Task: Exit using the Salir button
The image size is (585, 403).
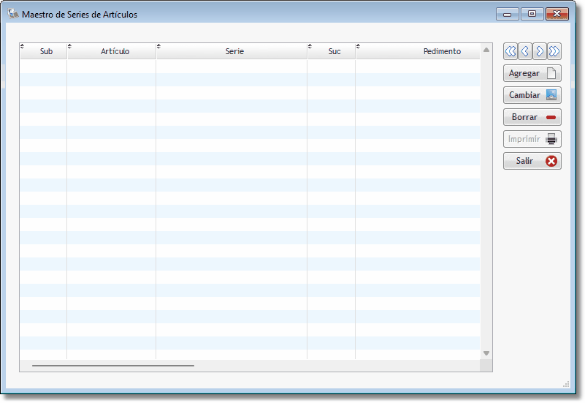Action: (532, 161)
